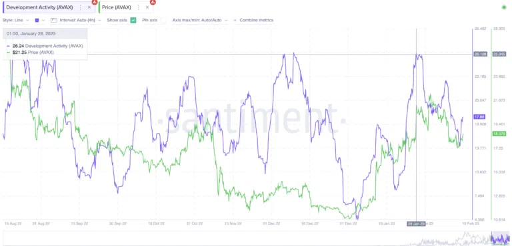This screenshot has height=246, width=512.
Task: Click the plus icon beside Combine metrics
Action: 235,20
